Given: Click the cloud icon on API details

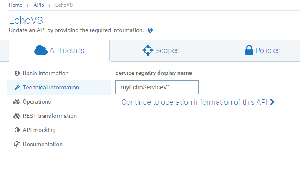Looking at the screenshot, I should coord(41,51).
